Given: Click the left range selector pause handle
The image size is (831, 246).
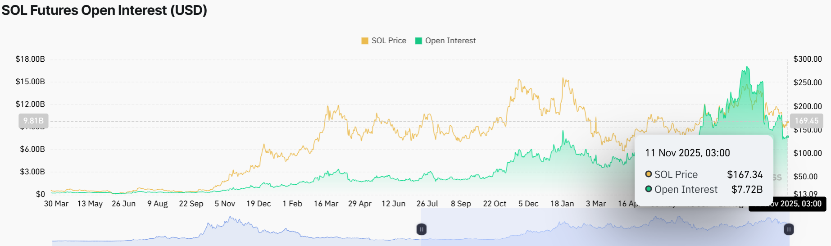Looking at the screenshot, I should pos(422,229).
